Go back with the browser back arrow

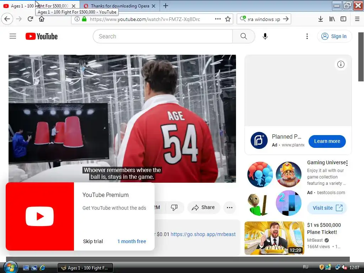(7, 19)
